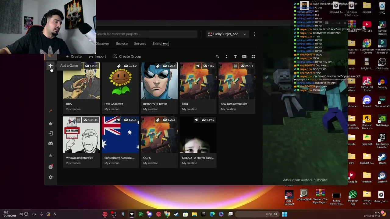Open the Discord desktop shortcut
The image size is (390, 219).
coord(367,102)
